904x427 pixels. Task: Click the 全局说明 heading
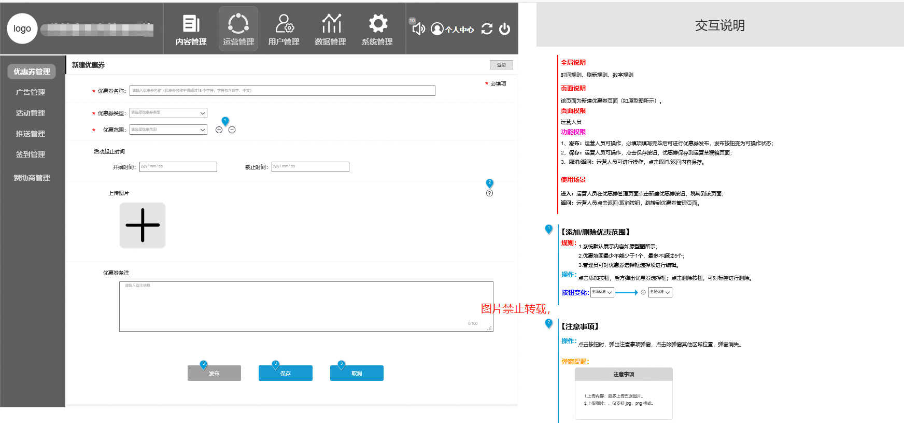pyautogui.click(x=573, y=62)
